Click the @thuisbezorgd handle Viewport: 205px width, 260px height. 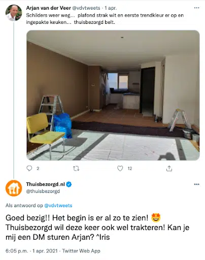coord(43,191)
